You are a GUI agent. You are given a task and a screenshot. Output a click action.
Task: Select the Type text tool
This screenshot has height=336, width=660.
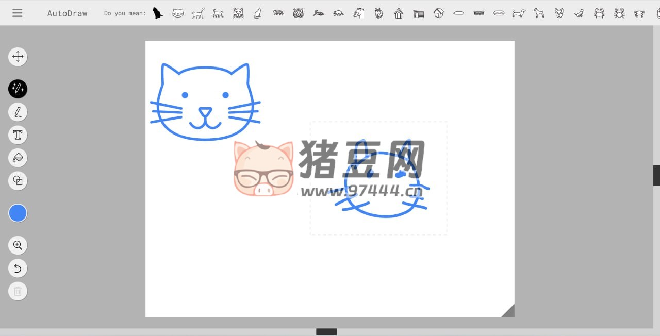click(x=18, y=135)
